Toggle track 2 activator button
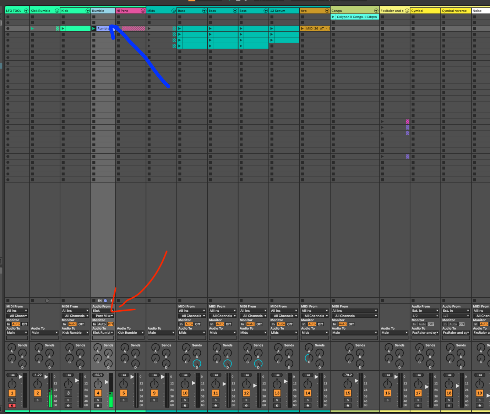The width and height of the screenshot is (490, 414). [38, 393]
